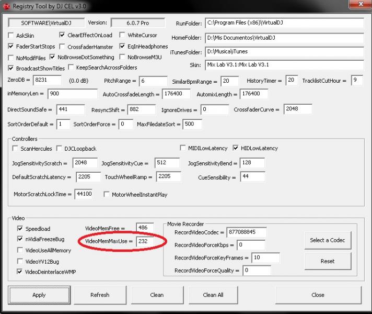Click the JogSensitivityBend field

(x=252, y=163)
